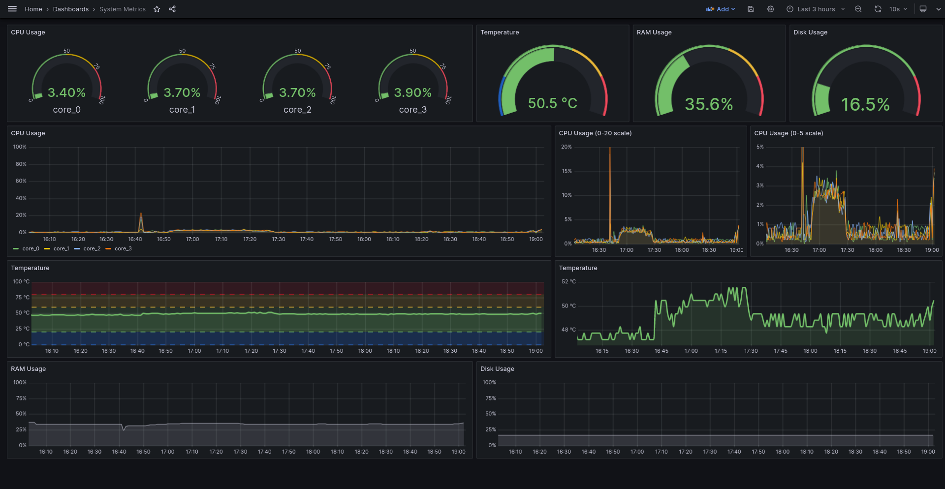This screenshot has height=489, width=945.
Task: Go to Dashboards breadcrumb
Action: click(x=71, y=9)
